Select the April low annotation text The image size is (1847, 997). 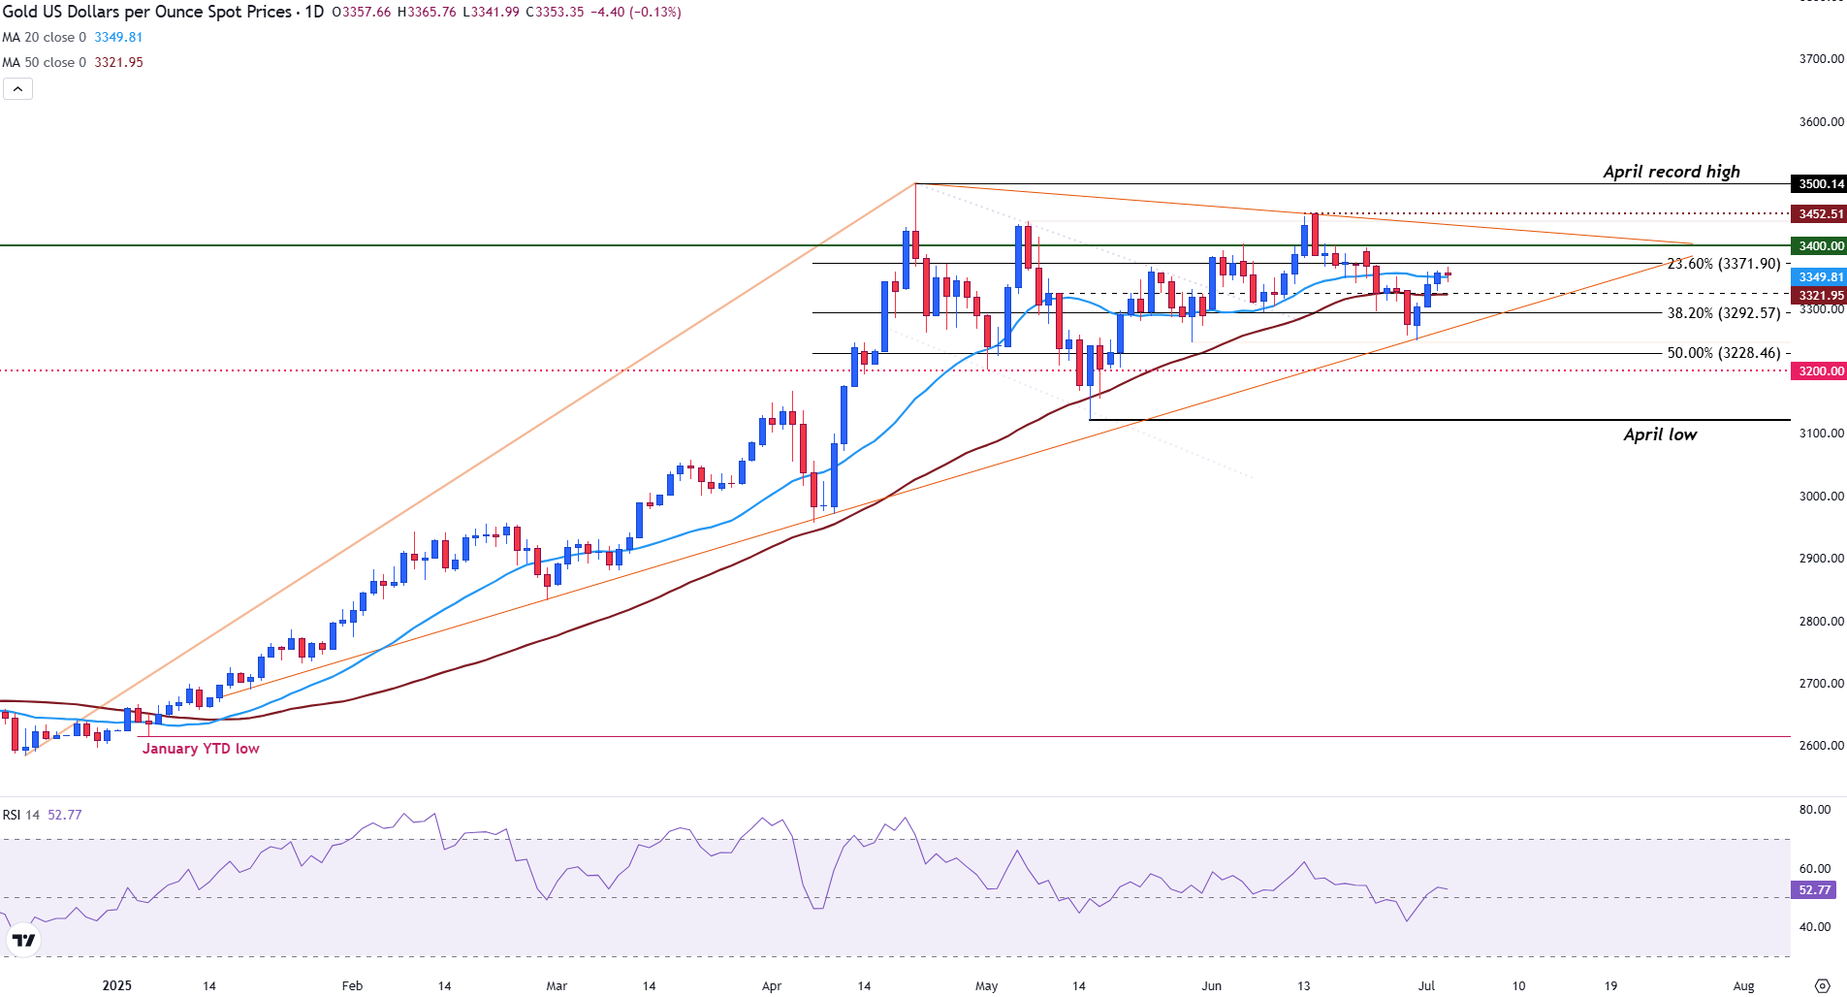click(1660, 434)
